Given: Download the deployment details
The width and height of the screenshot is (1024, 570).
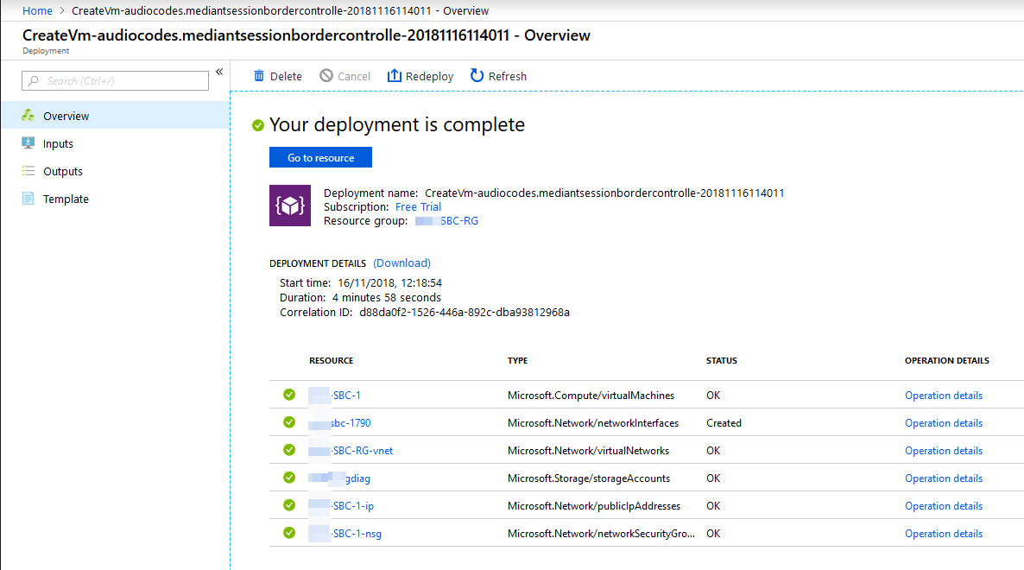Looking at the screenshot, I should (401, 263).
